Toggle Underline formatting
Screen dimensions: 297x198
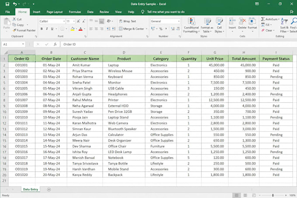click(x=52, y=29)
